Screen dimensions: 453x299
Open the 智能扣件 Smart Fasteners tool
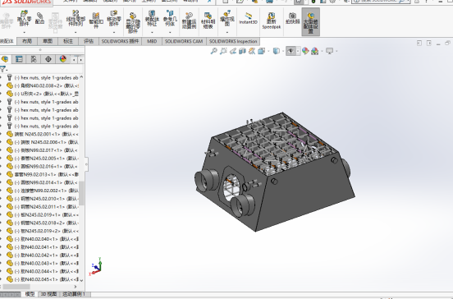[96, 20]
